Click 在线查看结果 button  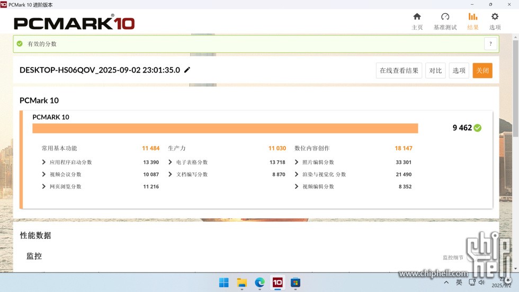pyautogui.click(x=399, y=70)
